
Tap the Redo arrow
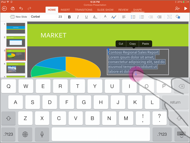[x=30, y=9]
